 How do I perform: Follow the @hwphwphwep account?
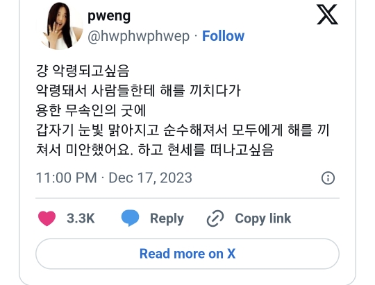point(223,36)
